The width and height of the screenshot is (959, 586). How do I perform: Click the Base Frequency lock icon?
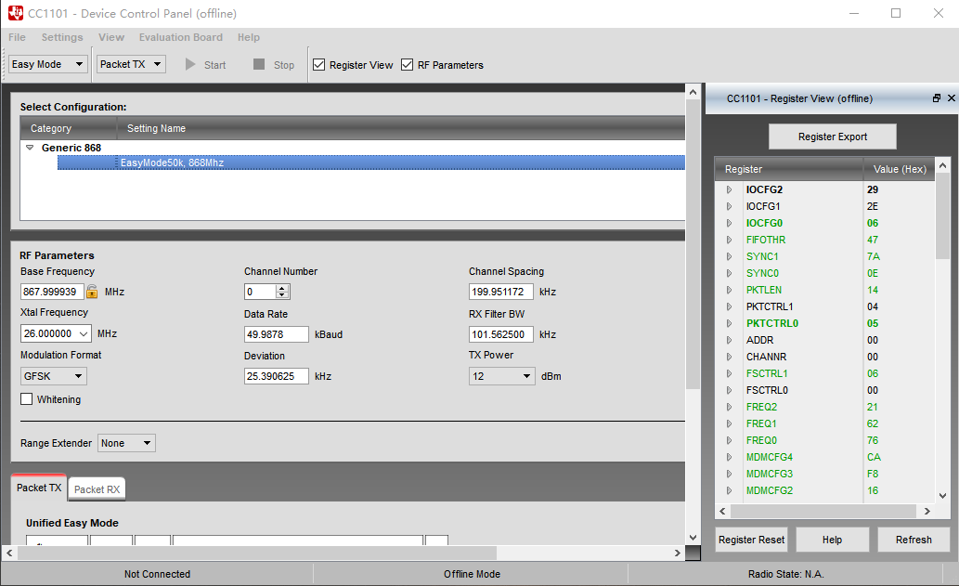click(92, 292)
